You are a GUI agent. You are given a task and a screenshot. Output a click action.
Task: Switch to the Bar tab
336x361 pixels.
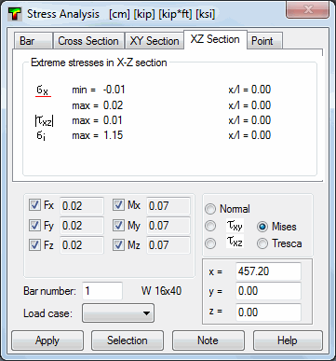click(33, 41)
